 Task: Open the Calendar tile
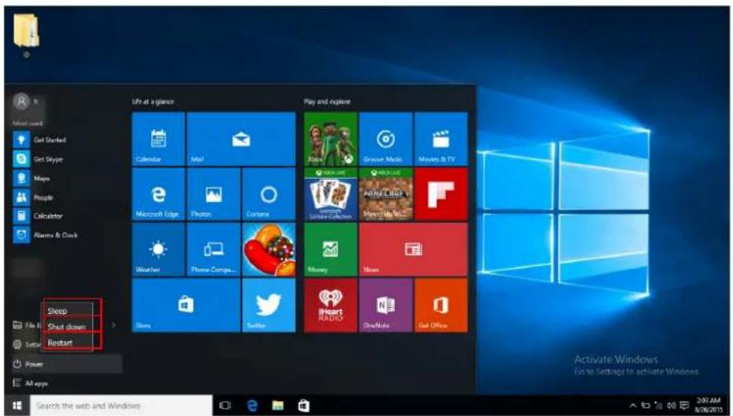click(x=158, y=139)
